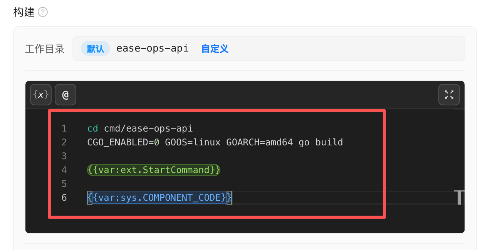Click the editor scrollbar marker on right
The image size is (490, 250).
click(459, 197)
